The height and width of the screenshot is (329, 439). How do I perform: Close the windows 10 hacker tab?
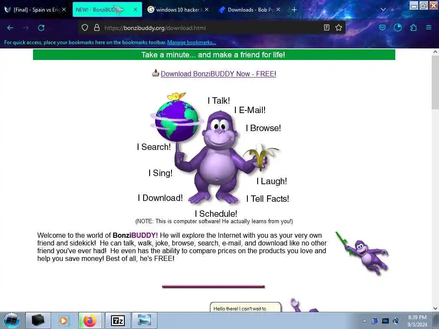[x=207, y=9]
